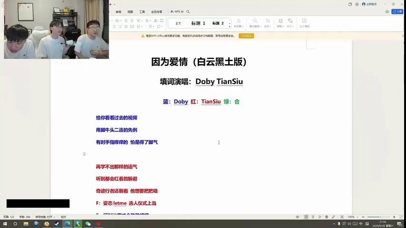Click the blue 分享 Share button
Screen dimensions: 406x228
(x=397, y=11)
